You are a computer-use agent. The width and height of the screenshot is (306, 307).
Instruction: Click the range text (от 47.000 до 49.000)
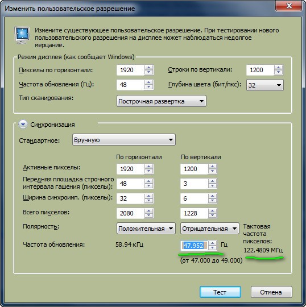(x=212, y=260)
